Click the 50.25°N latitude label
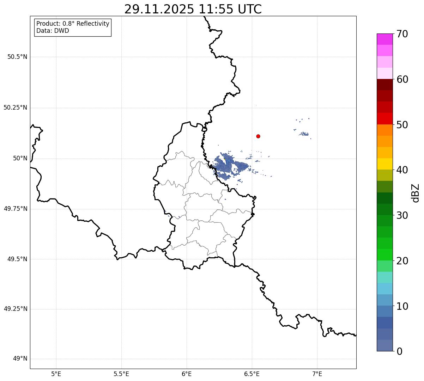Viewport: 424px width, 381px height. 16,107
